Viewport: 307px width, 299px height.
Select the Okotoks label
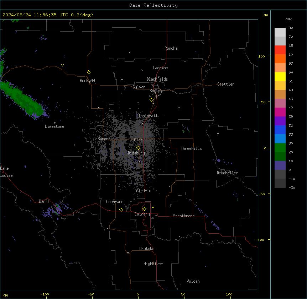pyautogui.click(x=147, y=249)
